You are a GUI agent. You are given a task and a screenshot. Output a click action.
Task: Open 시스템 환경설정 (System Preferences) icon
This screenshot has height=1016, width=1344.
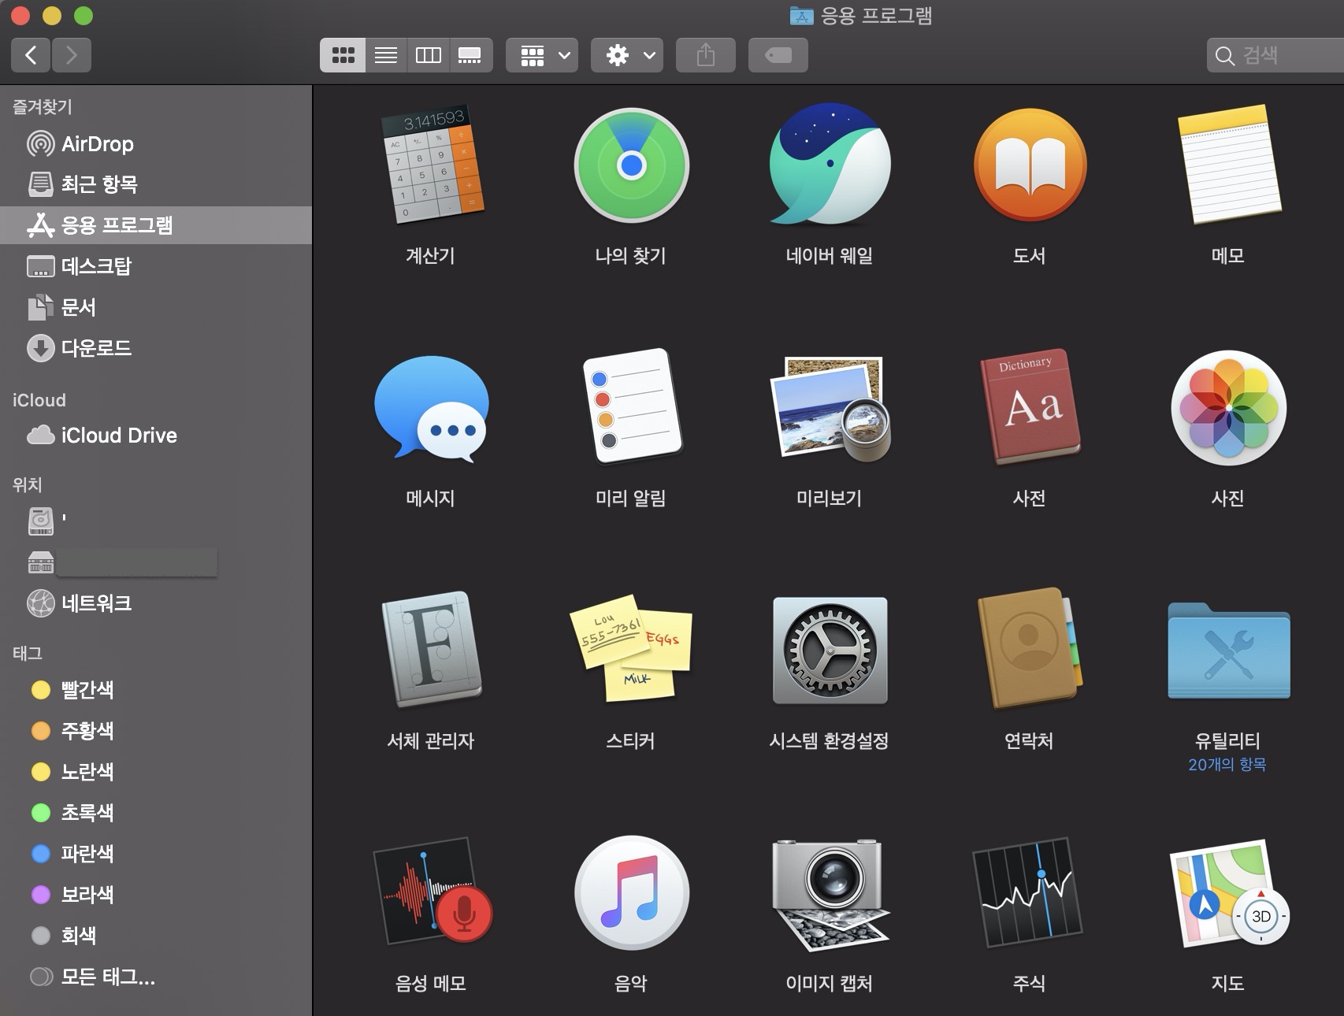830,651
